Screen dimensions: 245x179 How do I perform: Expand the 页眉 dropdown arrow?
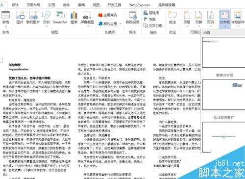point(187,26)
